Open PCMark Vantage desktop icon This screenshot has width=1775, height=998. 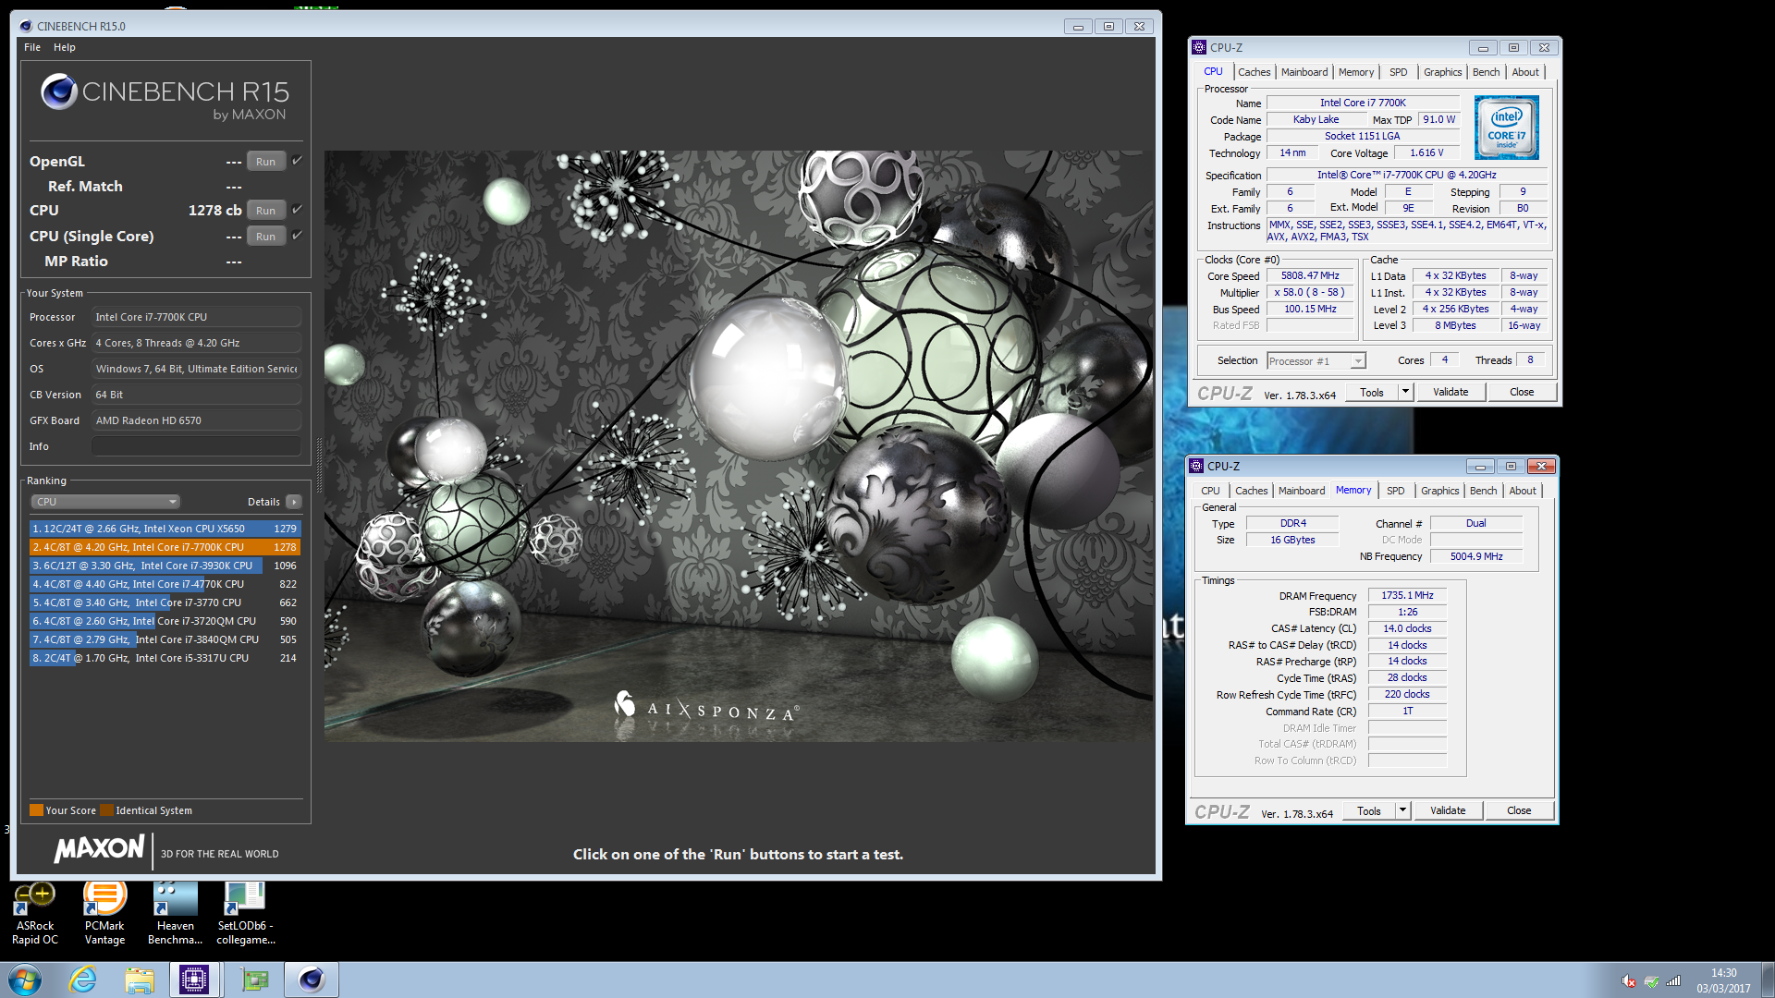(104, 913)
